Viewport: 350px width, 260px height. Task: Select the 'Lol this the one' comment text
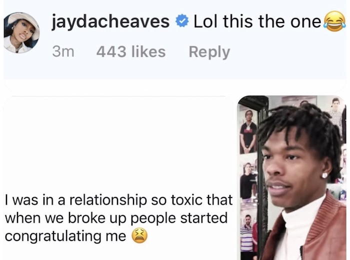[257, 21]
